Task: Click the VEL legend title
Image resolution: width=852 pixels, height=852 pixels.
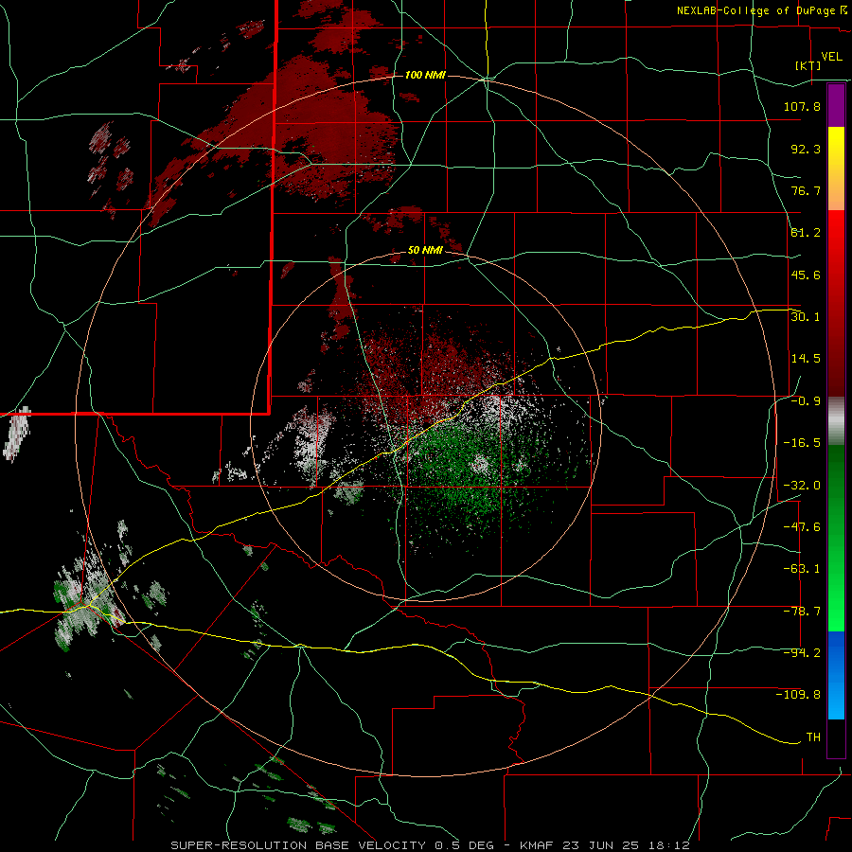Action: [831, 57]
